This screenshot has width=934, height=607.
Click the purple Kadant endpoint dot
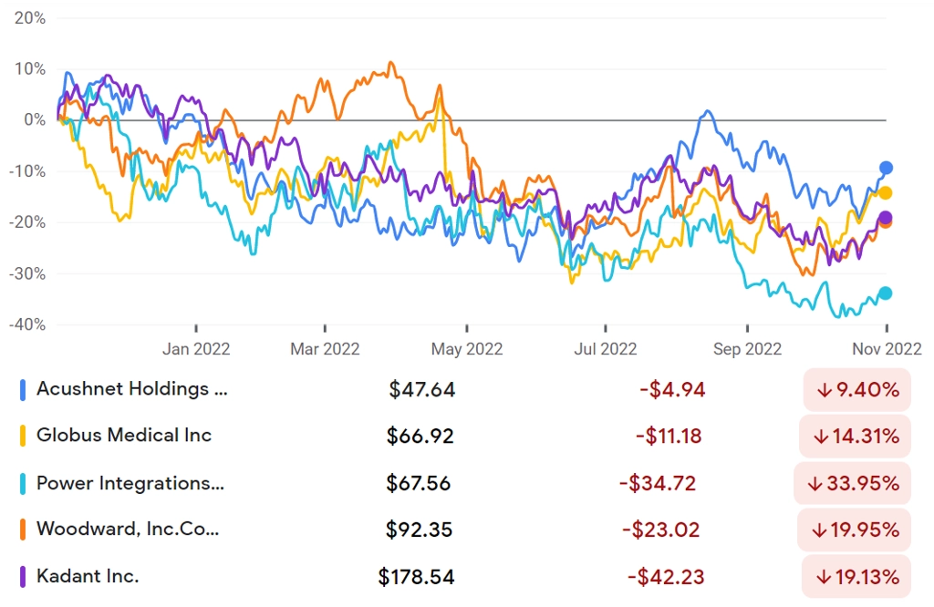click(886, 218)
